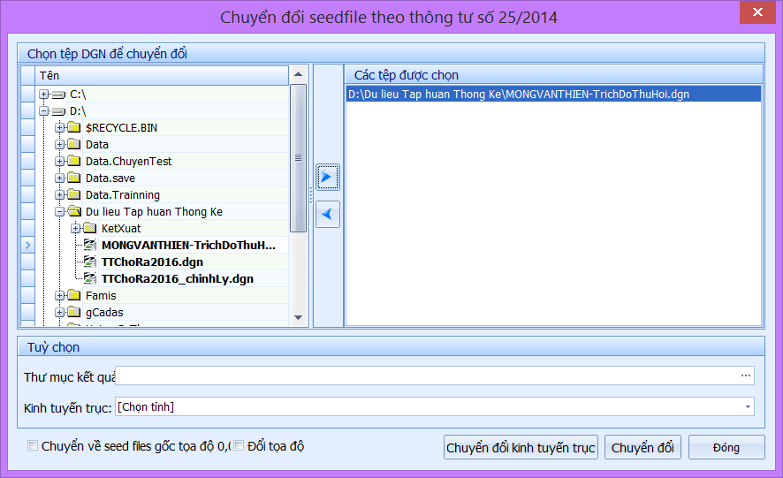This screenshot has height=478, width=783.
Task: Select the Data.Trainning folder
Action: 122,195
